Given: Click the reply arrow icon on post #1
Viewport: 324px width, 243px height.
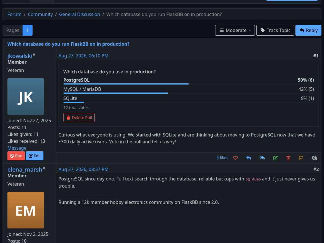Looking at the screenshot, I should point(249,158).
